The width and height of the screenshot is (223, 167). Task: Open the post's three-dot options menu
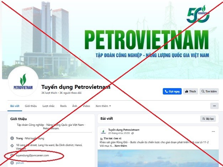[x=213, y=131]
